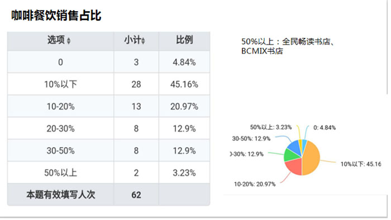The image size is (391, 220).
Task: Click the 45.16% ratio cell
Action: point(184,84)
